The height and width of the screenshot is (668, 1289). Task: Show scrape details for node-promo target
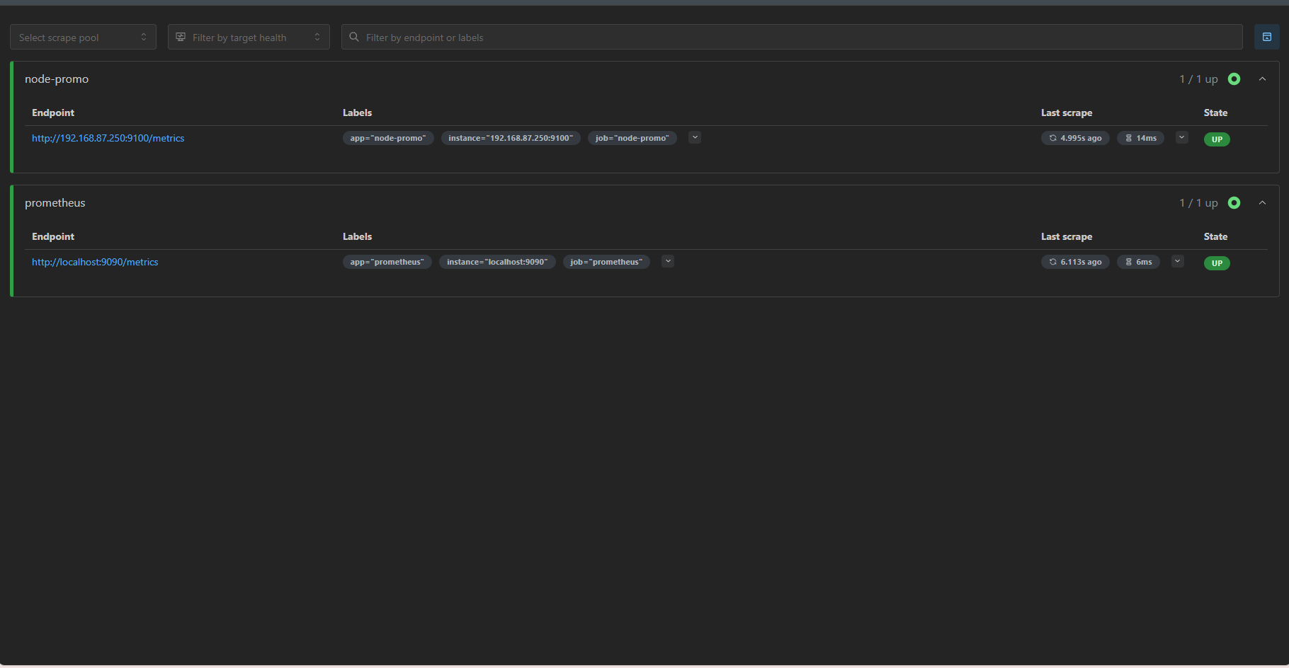pyautogui.click(x=1181, y=137)
